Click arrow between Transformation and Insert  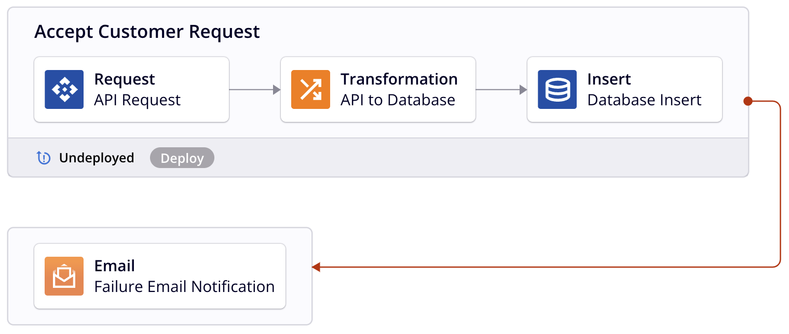tap(501, 90)
